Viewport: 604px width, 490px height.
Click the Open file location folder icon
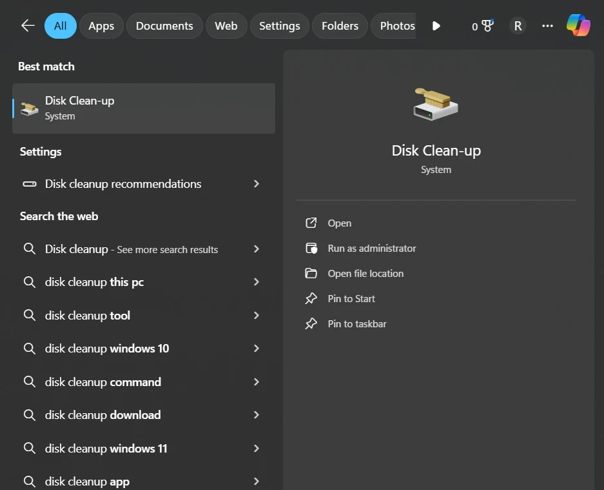[311, 273]
